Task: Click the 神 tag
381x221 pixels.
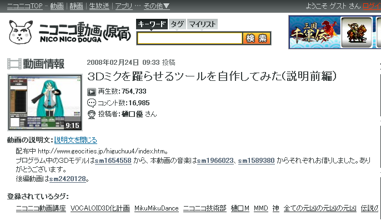Action: coord(276,208)
